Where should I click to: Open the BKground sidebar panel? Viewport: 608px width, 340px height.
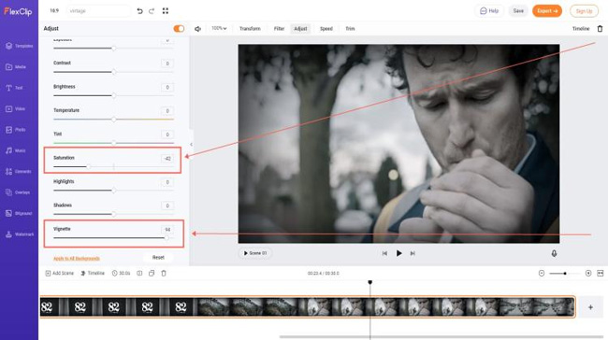coord(19,213)
